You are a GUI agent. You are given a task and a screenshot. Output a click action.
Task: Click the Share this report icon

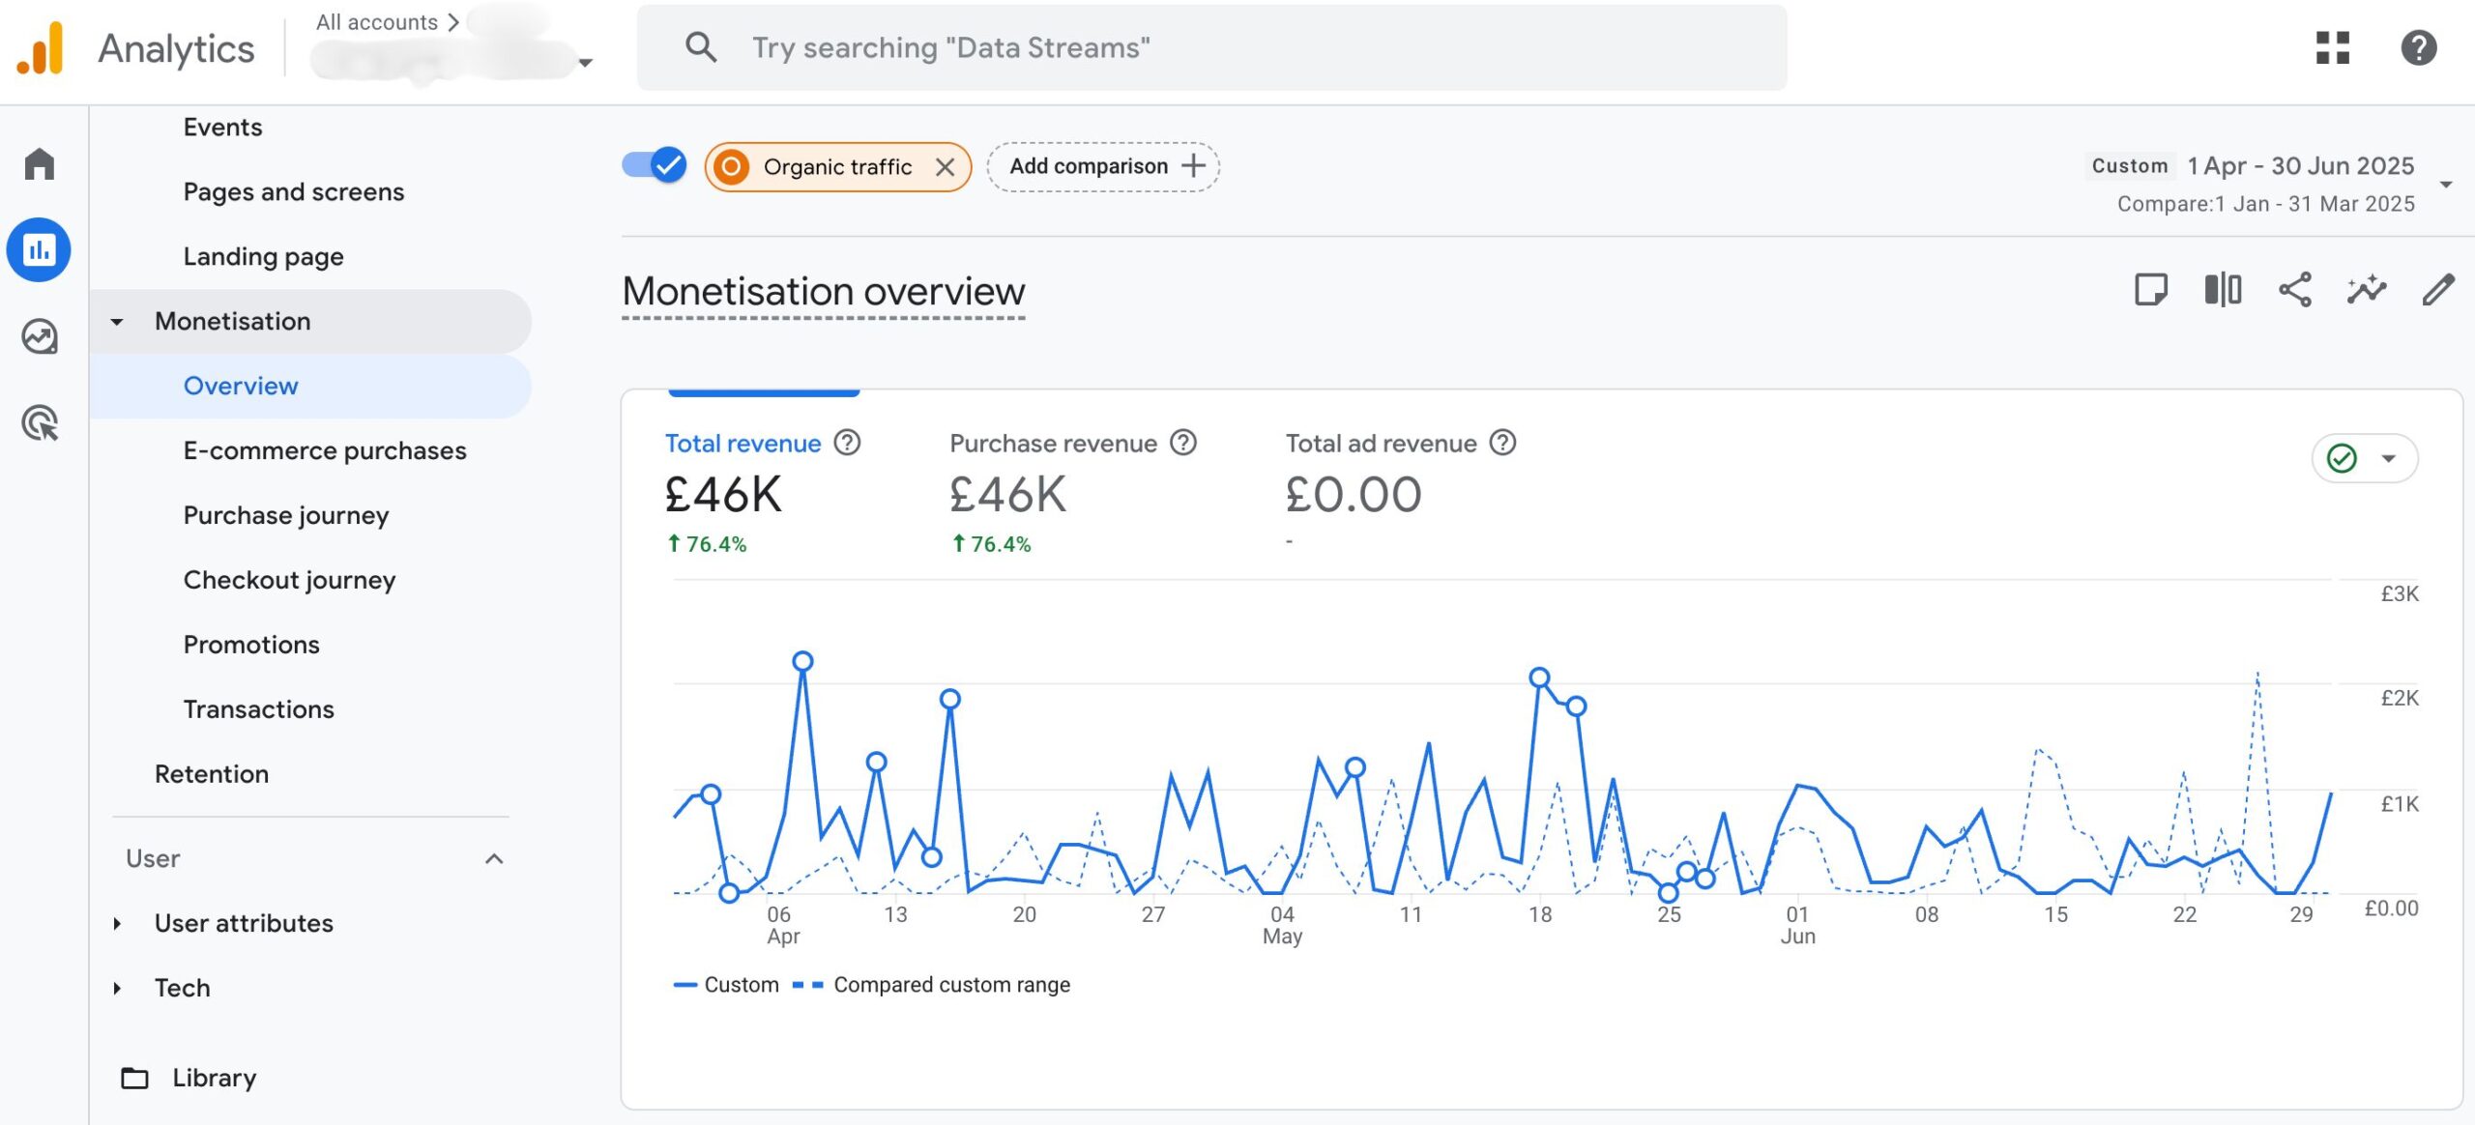(x=2294, y=290)
